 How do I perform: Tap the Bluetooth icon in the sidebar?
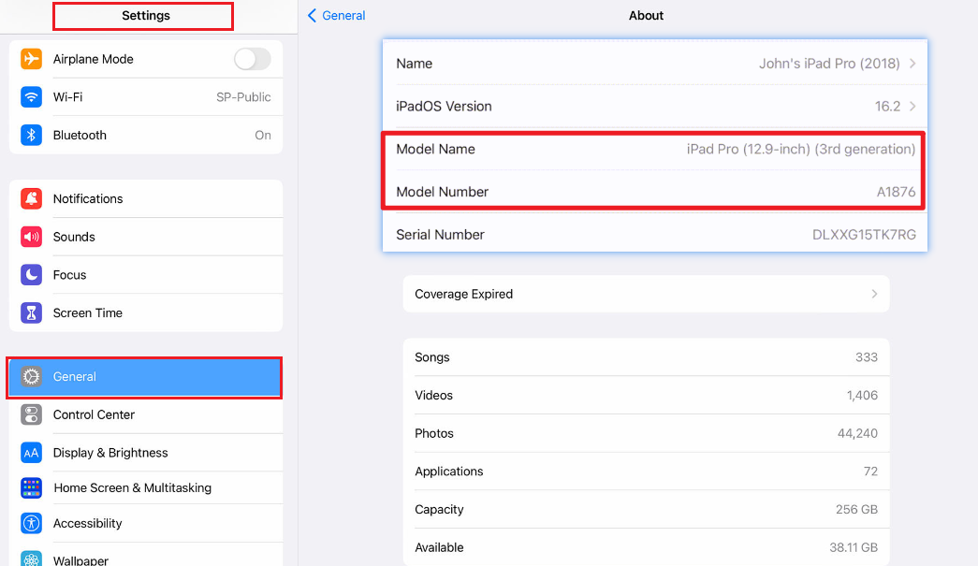pos(32,136)
